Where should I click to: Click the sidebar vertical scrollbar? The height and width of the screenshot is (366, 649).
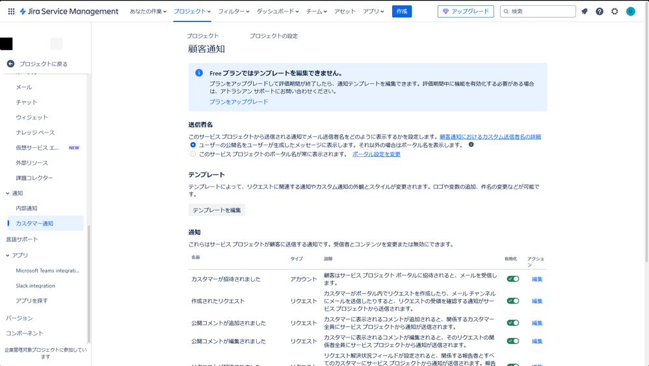pyautogui.click(x=88, y=284)
